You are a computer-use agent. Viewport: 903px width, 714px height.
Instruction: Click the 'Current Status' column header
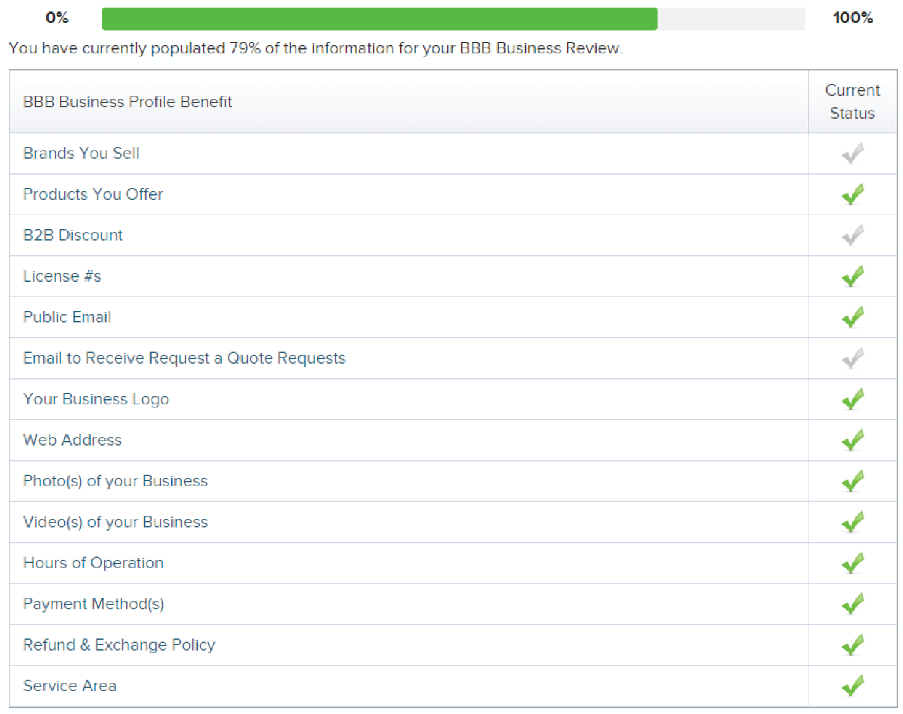tap(852, 102)
